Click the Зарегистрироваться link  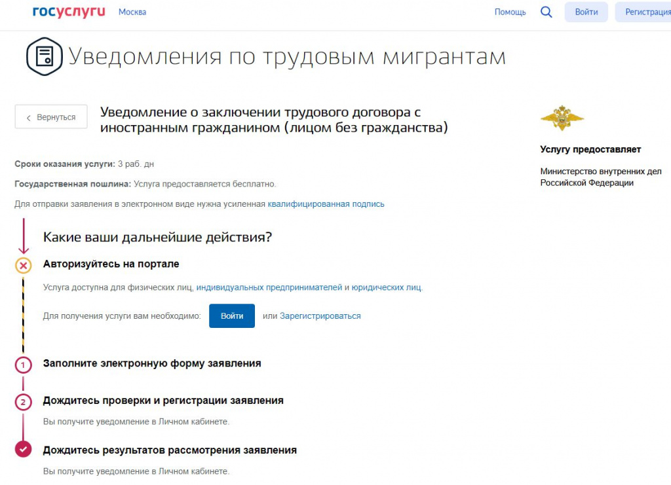320,315
